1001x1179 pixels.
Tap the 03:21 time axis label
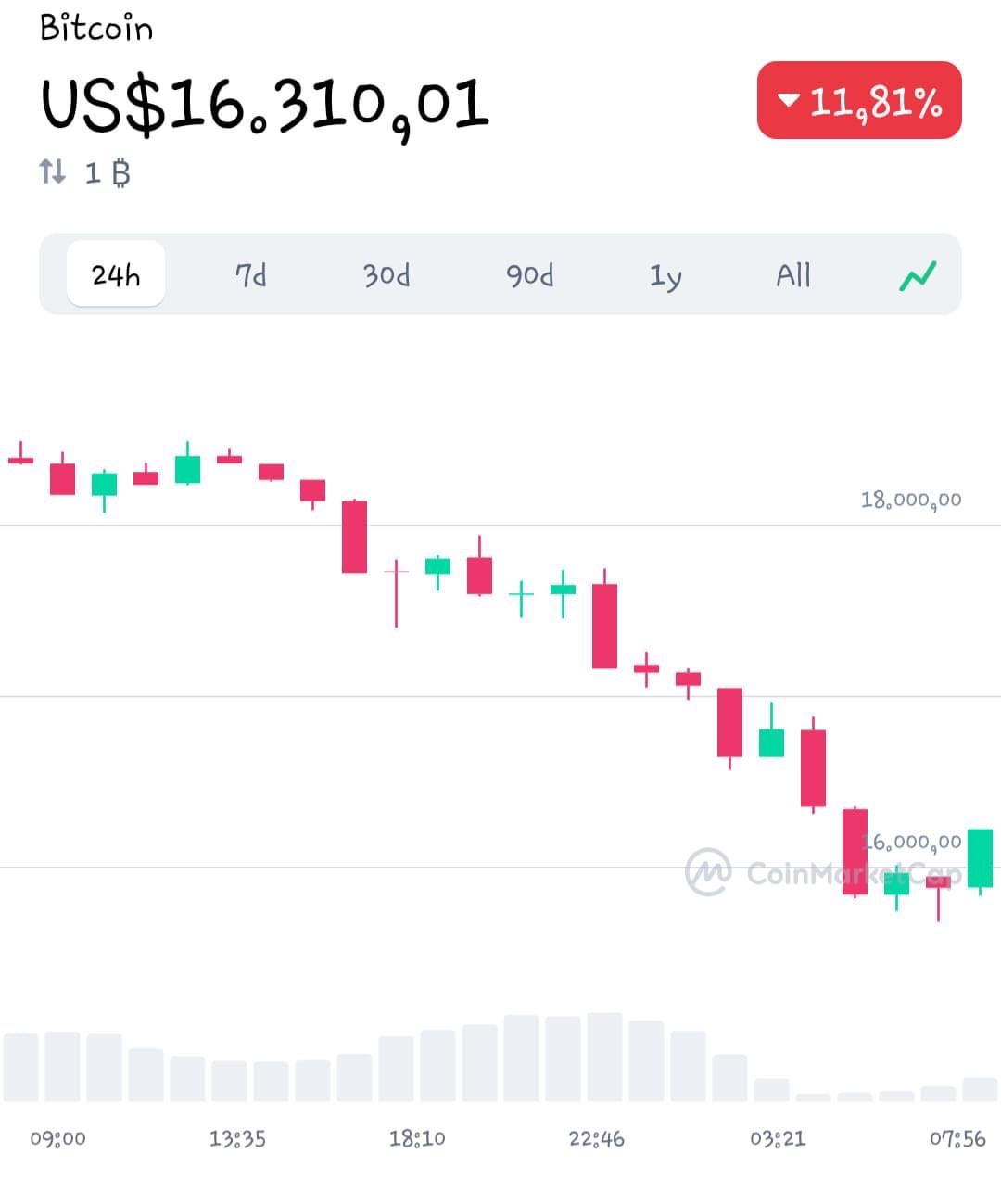tap(778, 1138)
